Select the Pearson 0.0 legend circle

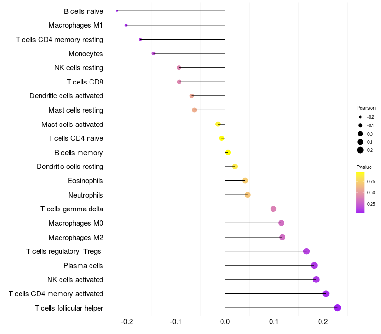tap(361, 134)
